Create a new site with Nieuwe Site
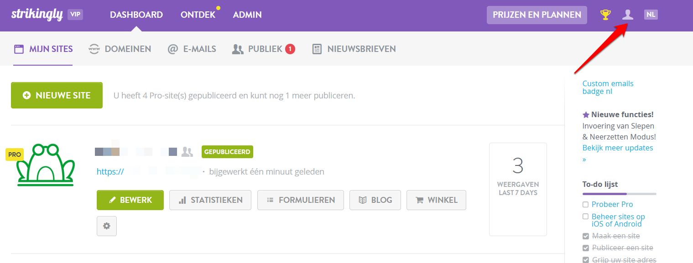This screenshot has width=693, height=263. [x=57, y=95]
